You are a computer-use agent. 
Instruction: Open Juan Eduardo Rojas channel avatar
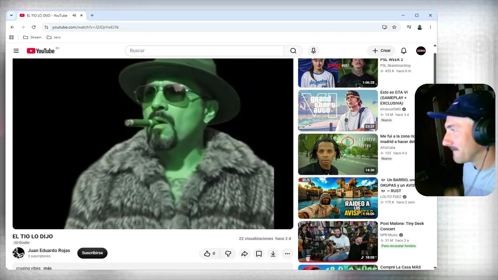click(x=18, y=253)
